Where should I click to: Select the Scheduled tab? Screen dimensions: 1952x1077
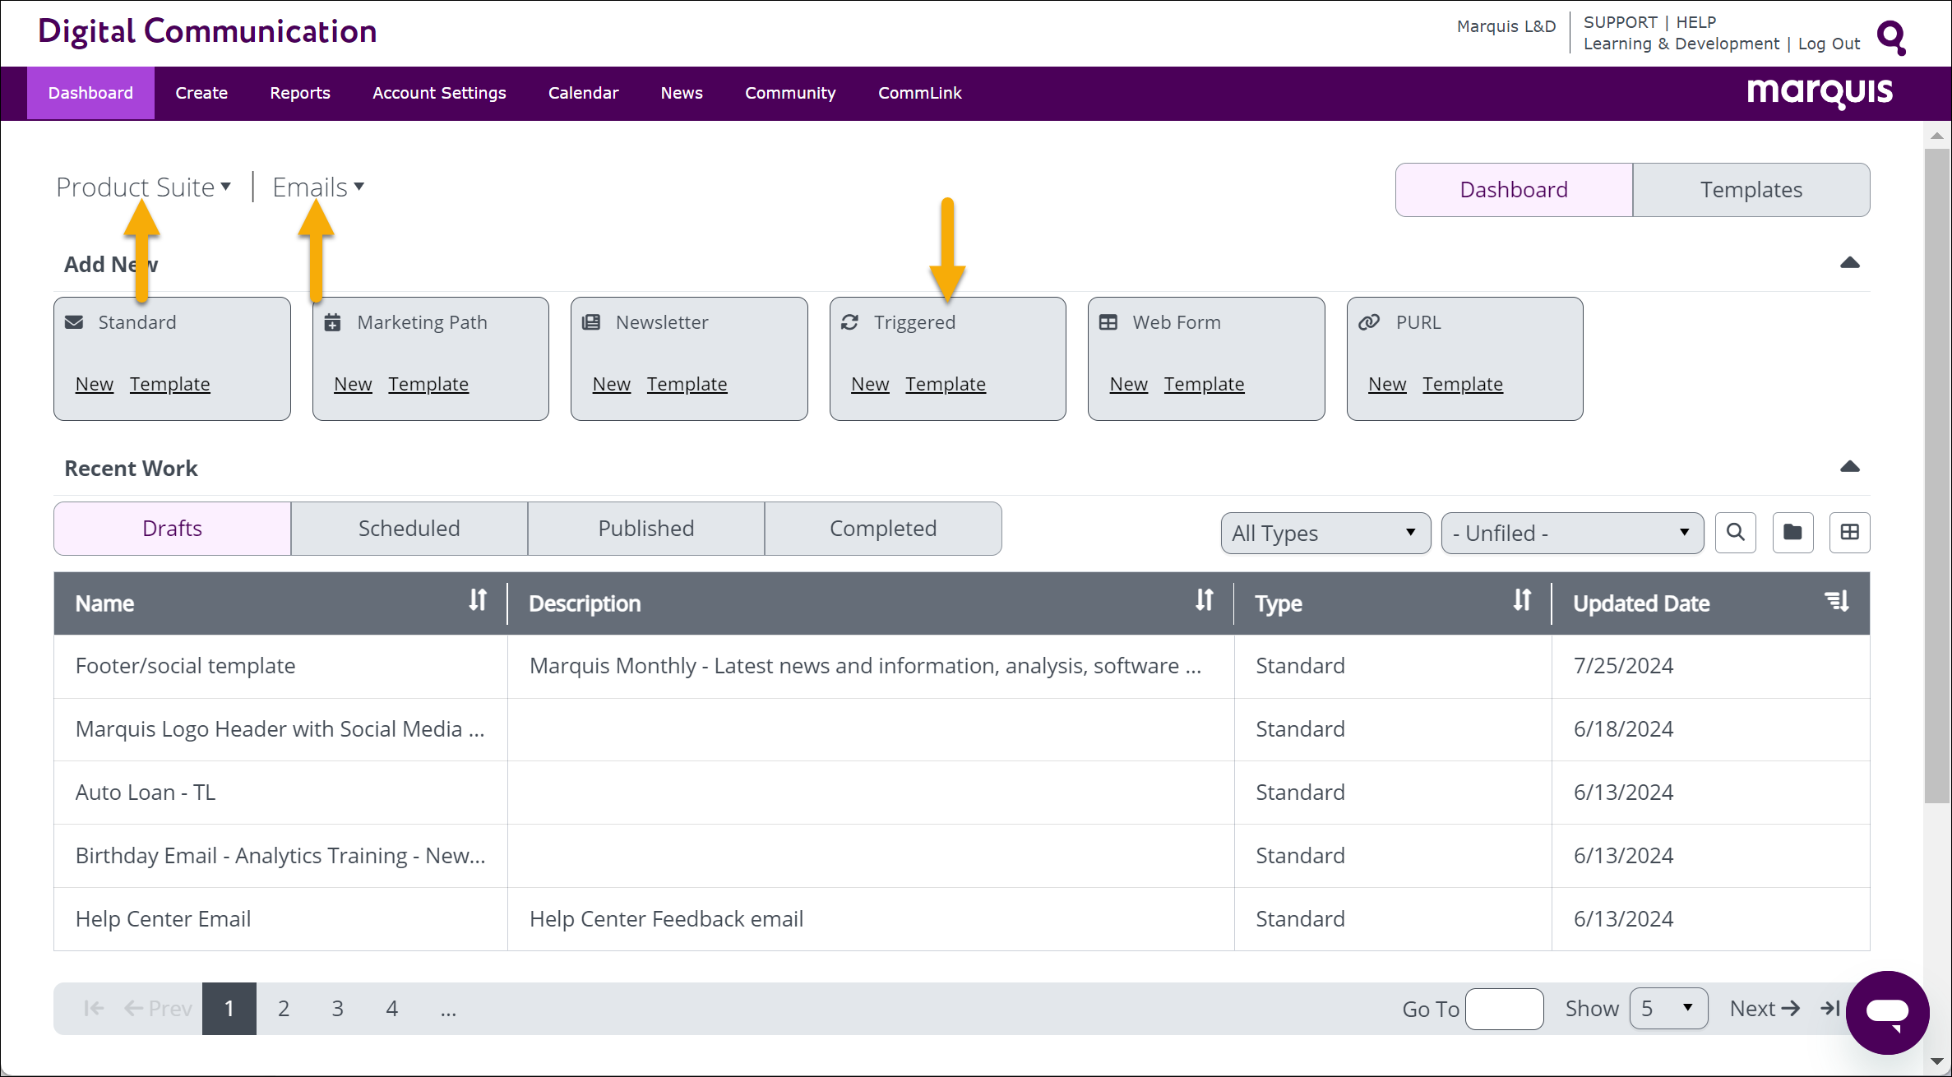click(409, 529)
